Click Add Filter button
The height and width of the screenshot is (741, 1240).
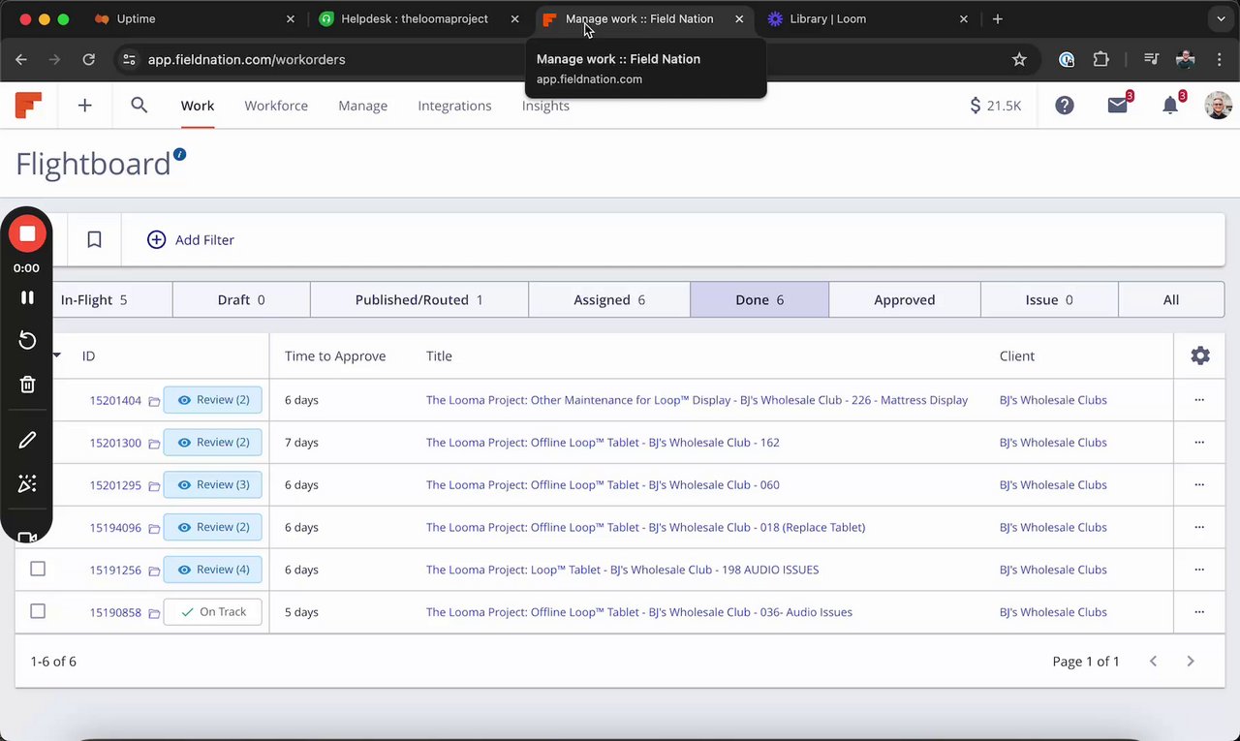[x=191, y=240]
